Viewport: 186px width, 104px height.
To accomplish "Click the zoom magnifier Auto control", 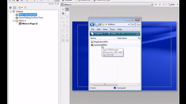I will click(171, 5).
